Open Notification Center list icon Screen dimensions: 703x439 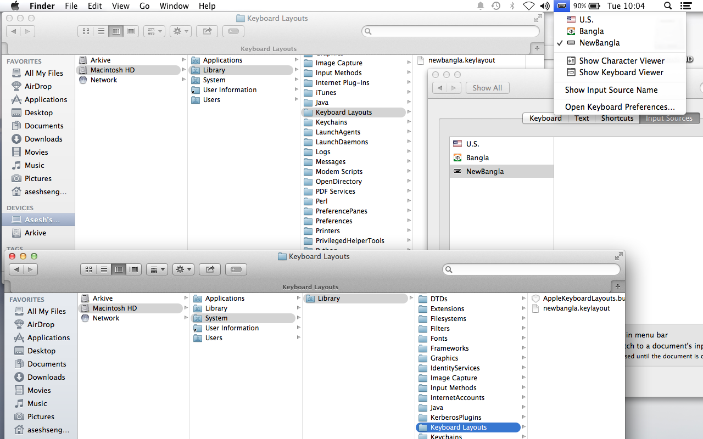pos(685,6)
